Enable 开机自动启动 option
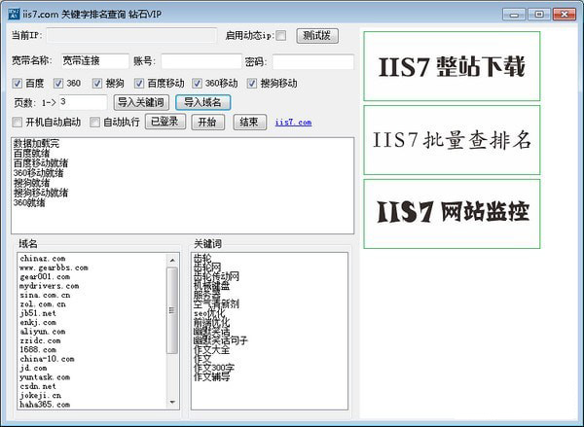The image size is (584, 427). [x=17, y=123]
